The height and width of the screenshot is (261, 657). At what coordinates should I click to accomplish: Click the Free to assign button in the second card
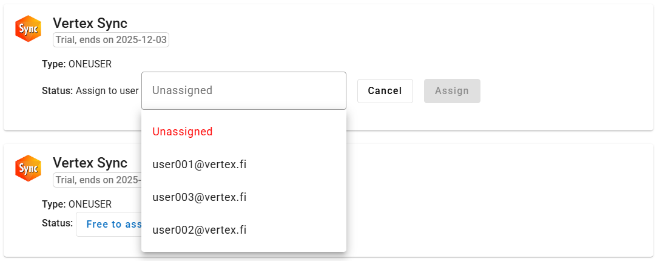(109, 224)
